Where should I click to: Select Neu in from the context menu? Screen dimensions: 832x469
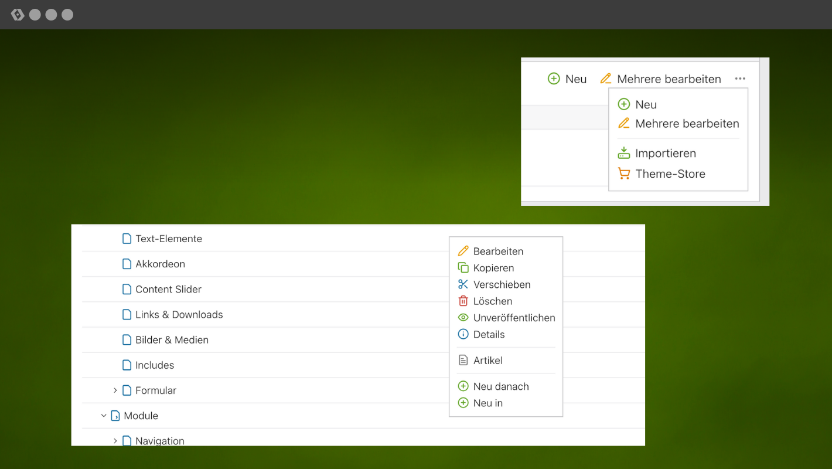coord(487,403)
